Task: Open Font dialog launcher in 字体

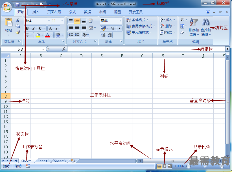Action: click(x=63, y=41)
